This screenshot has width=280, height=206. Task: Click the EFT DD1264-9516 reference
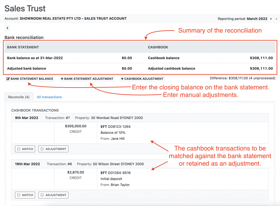tap(116, 173)
